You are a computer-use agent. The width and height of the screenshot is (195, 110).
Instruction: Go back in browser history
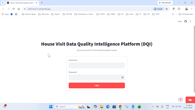(x=3, y=9)
